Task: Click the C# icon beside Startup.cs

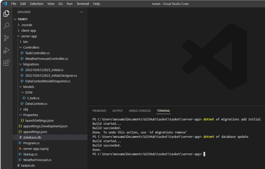Action: [20, 154]
